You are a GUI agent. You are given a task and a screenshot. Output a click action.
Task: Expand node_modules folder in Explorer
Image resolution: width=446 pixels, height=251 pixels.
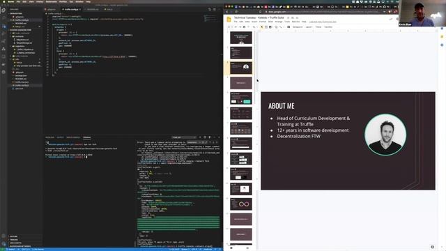pos(22,56)
